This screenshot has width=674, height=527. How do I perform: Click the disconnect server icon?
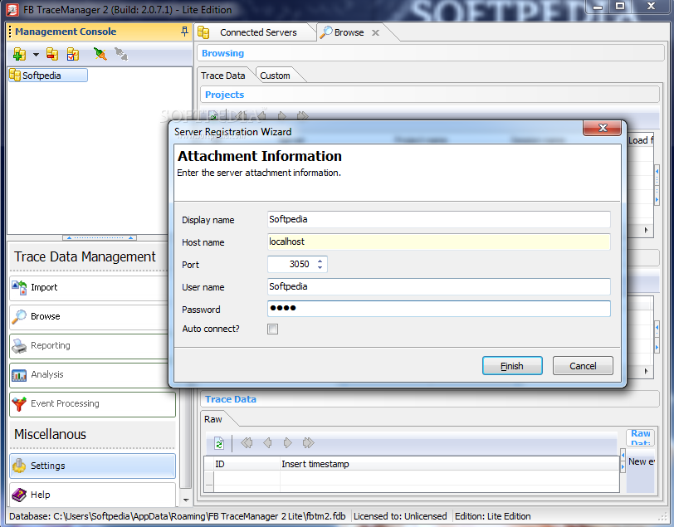(121, 54)
